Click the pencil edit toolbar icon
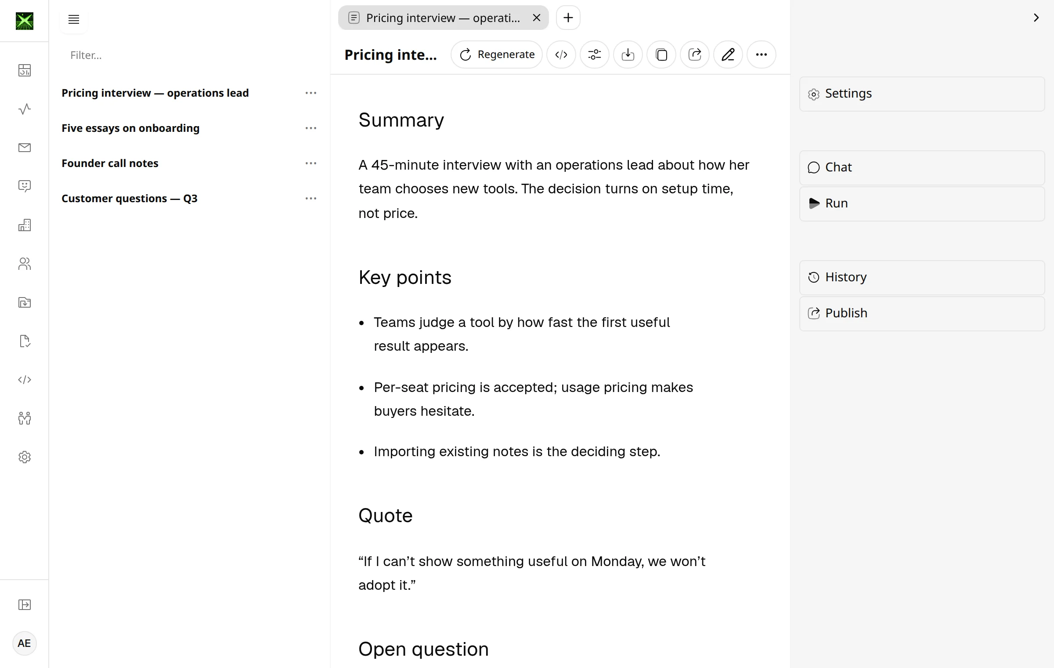 tap(728, 54)
